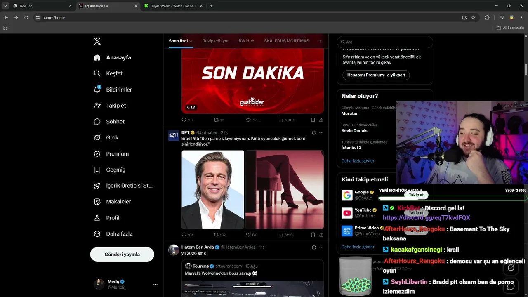Click the page vertical scrollbar thumb
This screenshot has width=528, height=297.
[526, 70]
